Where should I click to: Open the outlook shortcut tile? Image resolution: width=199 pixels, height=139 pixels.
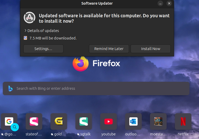click(133, 121)
